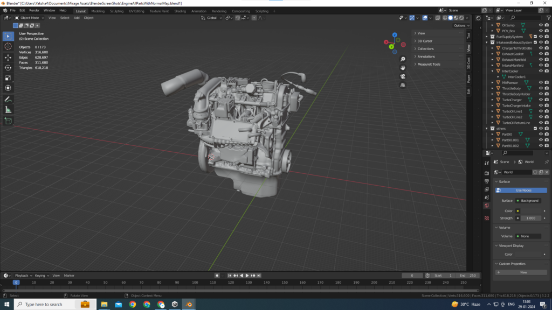The height and width of the screenshot is (310, 552).
Task: Select the Cursor tool in the toolbar
Action: pyautogui.click(x=7, y=46)
